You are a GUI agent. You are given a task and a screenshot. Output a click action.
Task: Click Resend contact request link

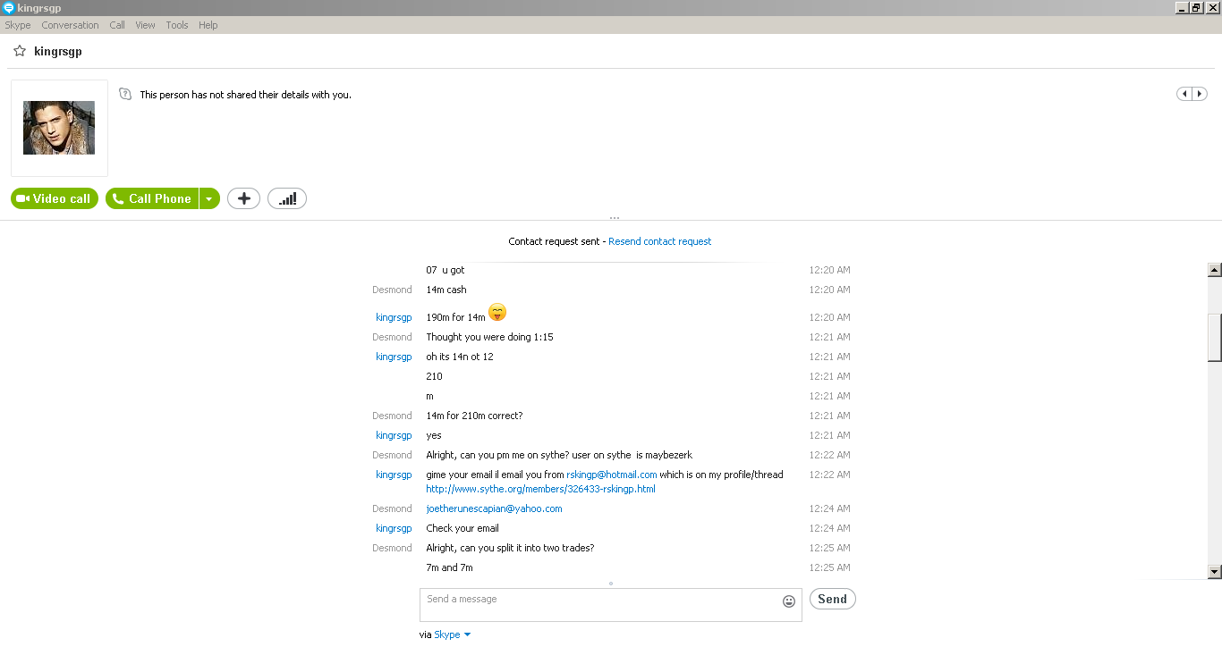(660, 241)
